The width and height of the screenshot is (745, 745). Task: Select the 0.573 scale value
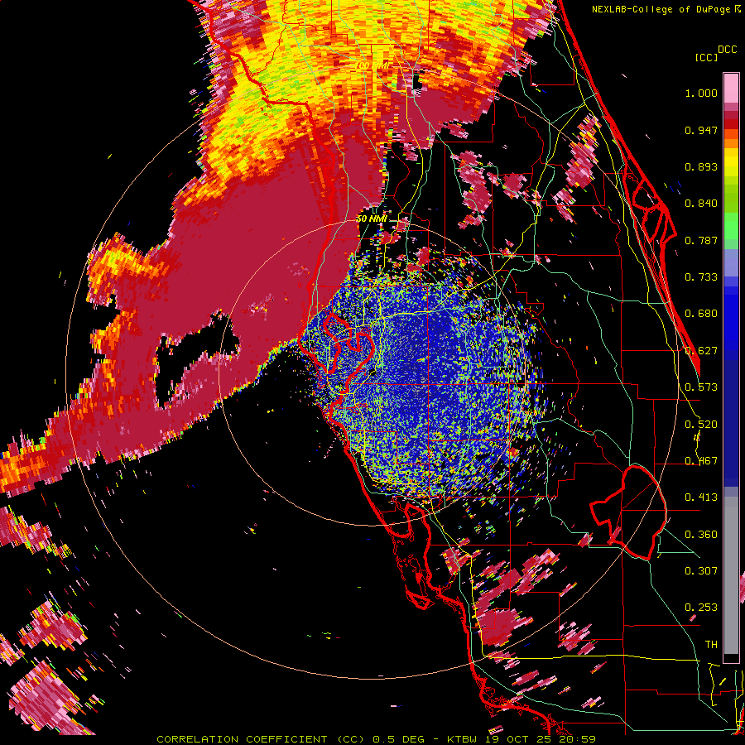point(701,387)
